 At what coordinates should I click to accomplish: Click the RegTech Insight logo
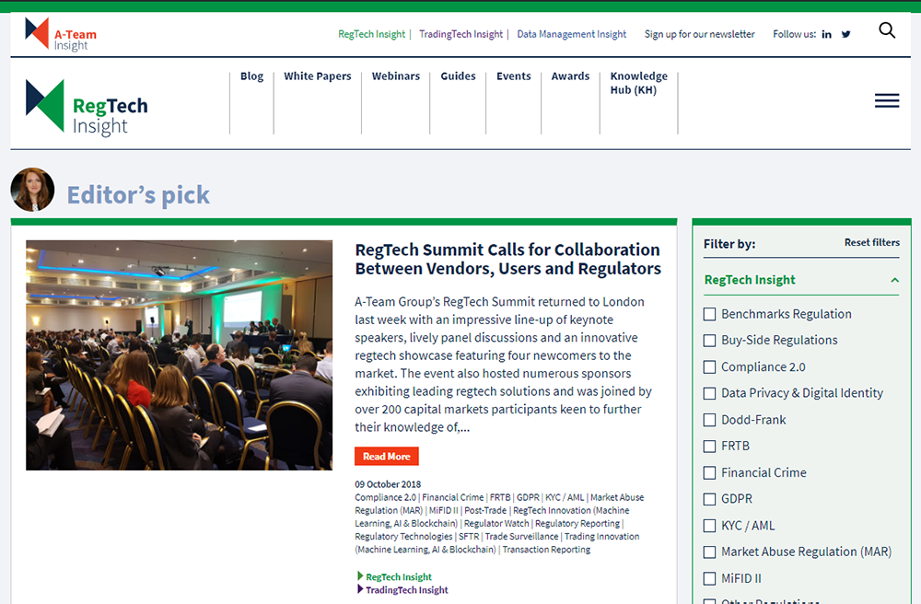[x=87, y=108]
